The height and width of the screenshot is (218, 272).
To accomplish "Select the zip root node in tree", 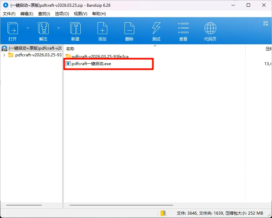I will tap(31, 48).
